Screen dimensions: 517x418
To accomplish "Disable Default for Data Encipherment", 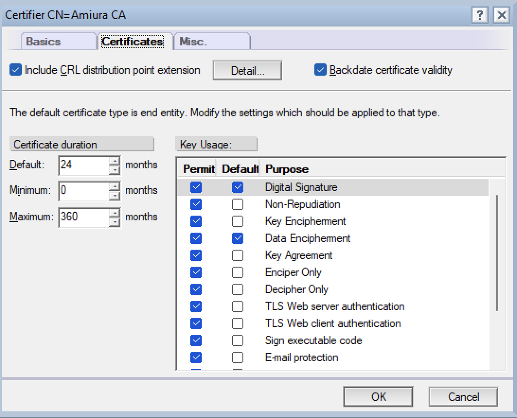I will pyautogui.click(x=237, y=238).
